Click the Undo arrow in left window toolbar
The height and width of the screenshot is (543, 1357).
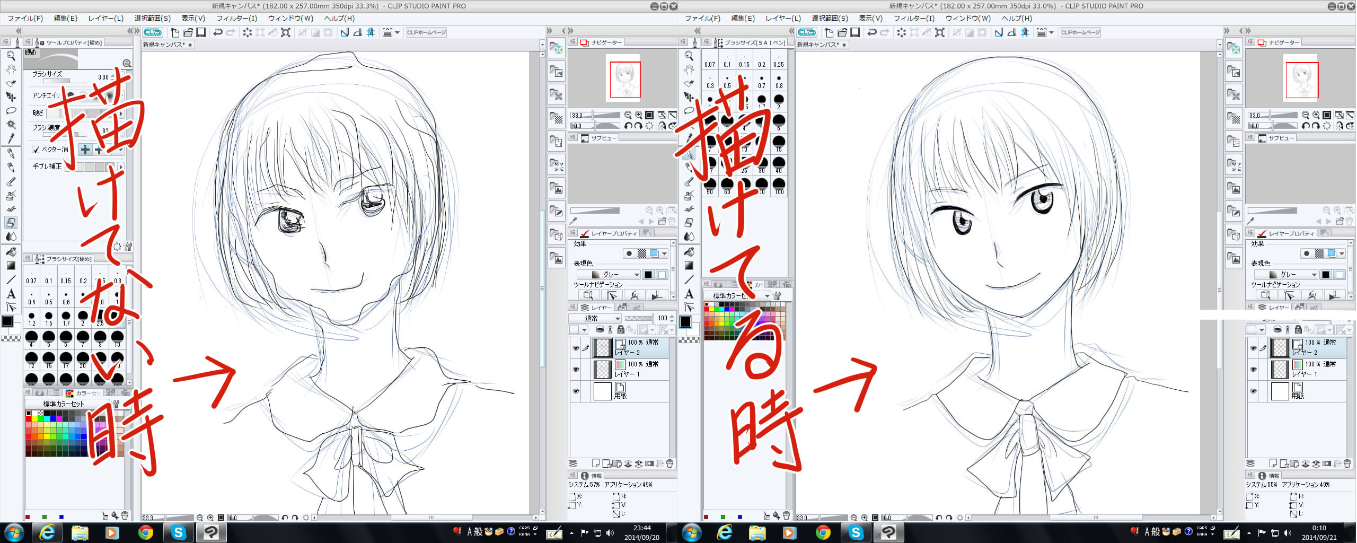[218, 32]
